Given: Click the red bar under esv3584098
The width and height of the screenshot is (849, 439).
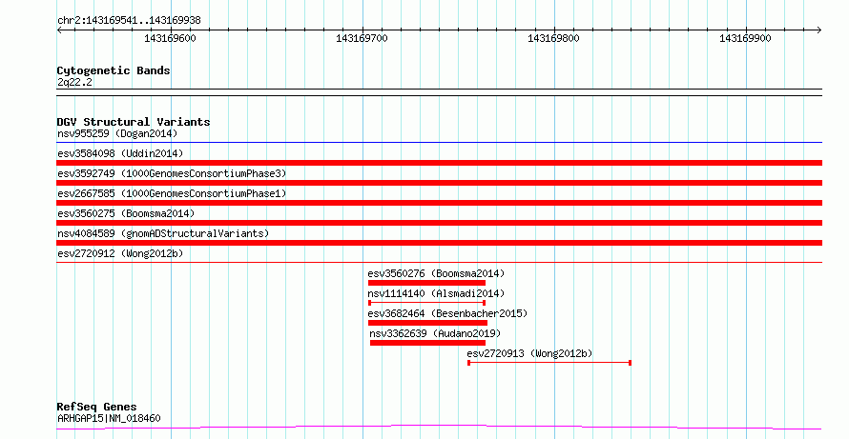Looking at the screenshot, I should pyautogui.click(x=439, y=163).
